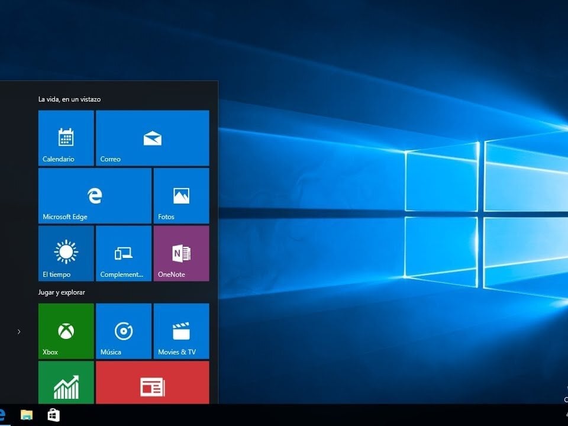Click the 'La vida, en un vistazo' group header
This screenshot has height=426, width=568.
pos(69,99)
